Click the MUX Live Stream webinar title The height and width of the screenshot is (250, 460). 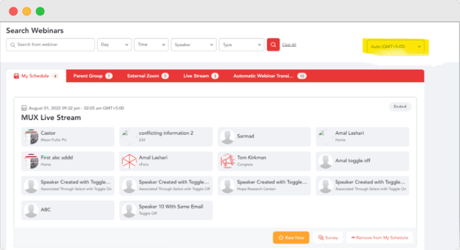(51, 118)
